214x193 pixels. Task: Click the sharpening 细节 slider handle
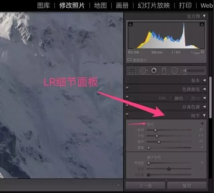tap(159, 142)
